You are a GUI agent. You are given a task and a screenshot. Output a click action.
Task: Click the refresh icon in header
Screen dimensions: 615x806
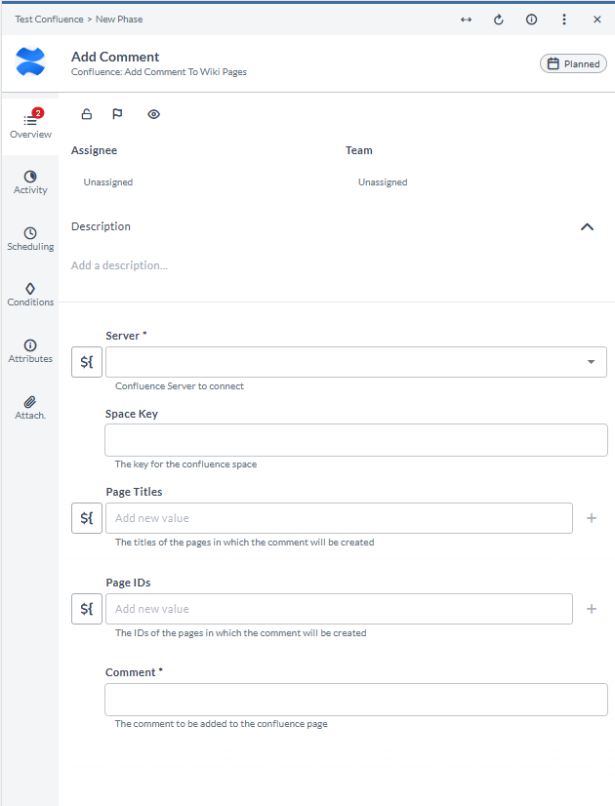click(x=498, y=20)
